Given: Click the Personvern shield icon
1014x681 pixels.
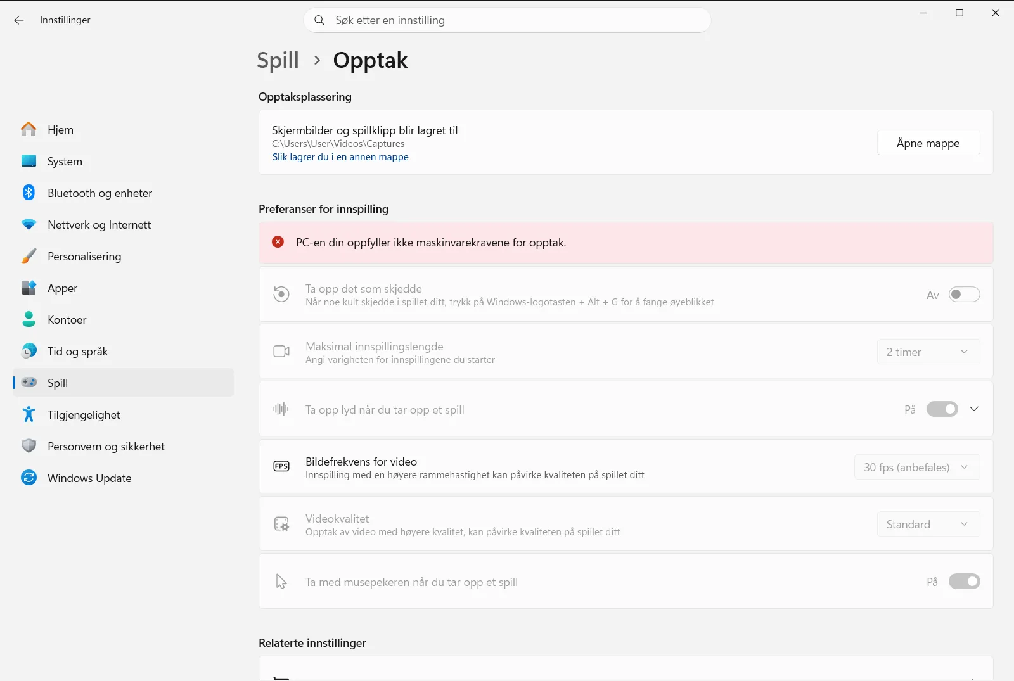Looking at the screenshot, I should [29, 446].
